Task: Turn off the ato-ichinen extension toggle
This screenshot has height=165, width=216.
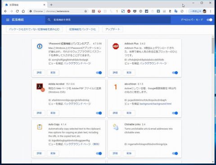Action: (175, 113)
